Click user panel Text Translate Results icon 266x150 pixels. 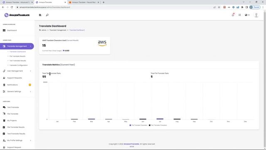[4, 134]
